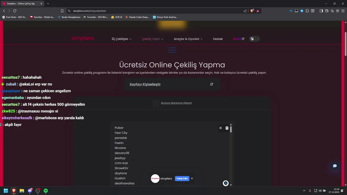Click the 'Pulsar' entry in list
Screen dimensions: 347x195
(119, 128)
